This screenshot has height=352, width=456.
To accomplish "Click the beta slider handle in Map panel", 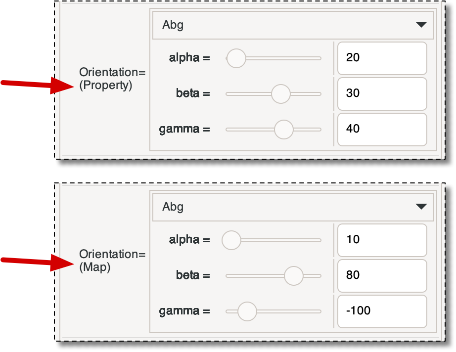I will point(295,276).
